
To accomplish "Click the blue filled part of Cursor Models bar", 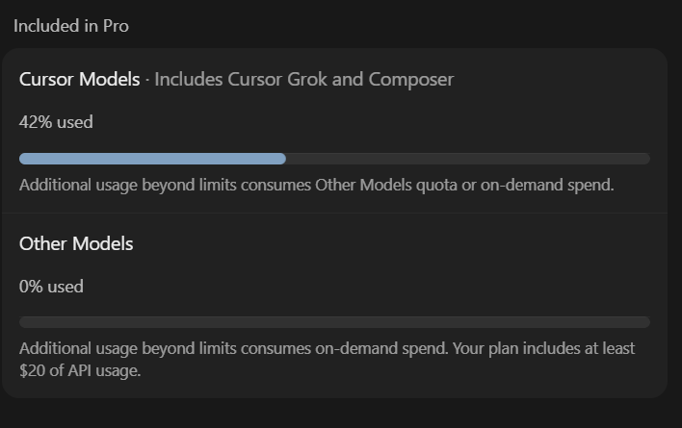I will coord(152,159).
